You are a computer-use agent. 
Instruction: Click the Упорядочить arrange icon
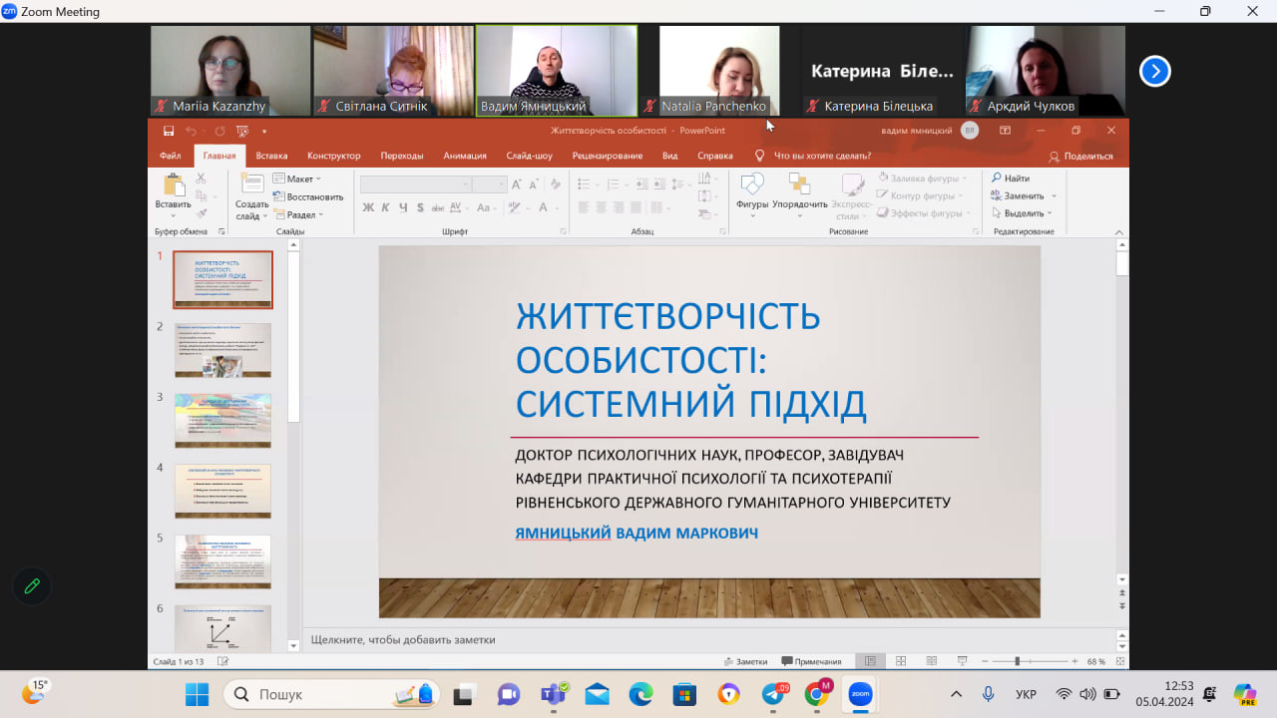[x=799, y=185]
